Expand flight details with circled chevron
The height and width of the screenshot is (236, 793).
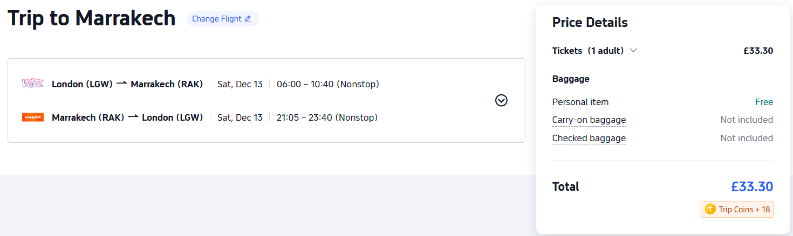tap(501, 100)
